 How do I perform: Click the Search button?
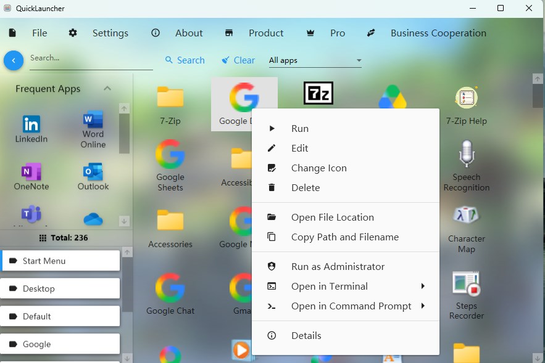coord(185,60)
